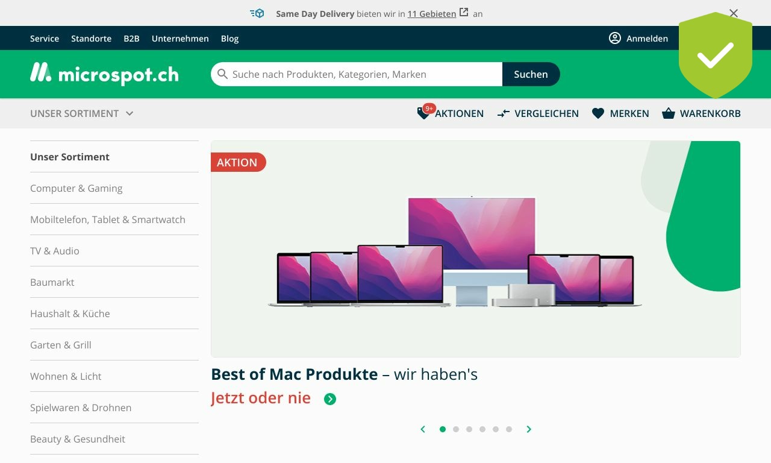Expand the Unser Sortiment dropdown
This screenshot has width=771, height=463.
pos(82,113)
